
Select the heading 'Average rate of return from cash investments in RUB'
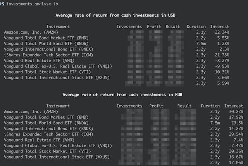[122, 95]
